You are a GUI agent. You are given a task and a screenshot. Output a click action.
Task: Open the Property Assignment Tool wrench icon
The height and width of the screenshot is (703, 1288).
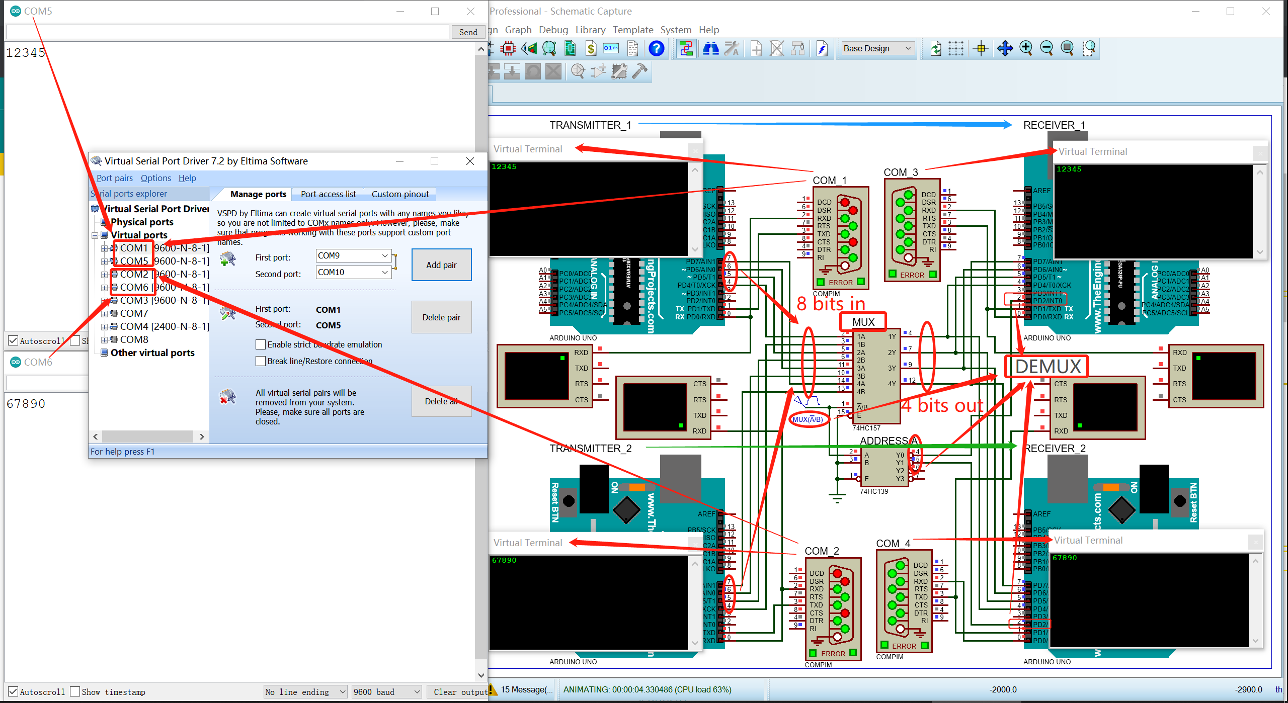pos(732,48)
